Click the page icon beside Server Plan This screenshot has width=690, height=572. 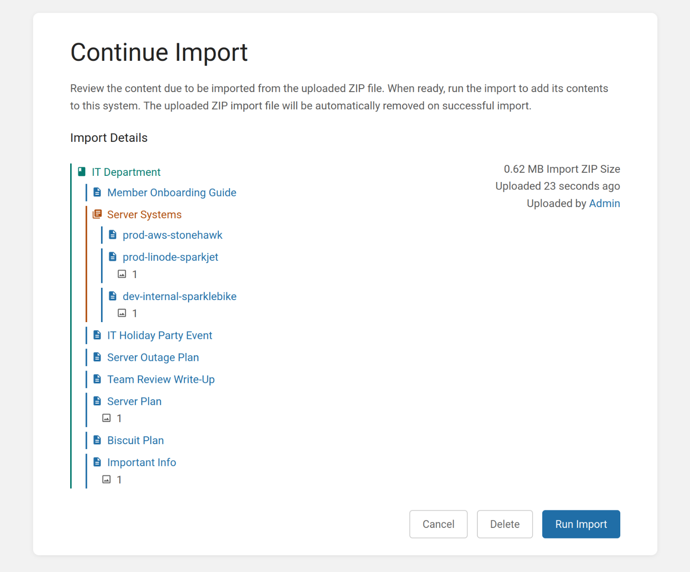[x=97, y=401]
